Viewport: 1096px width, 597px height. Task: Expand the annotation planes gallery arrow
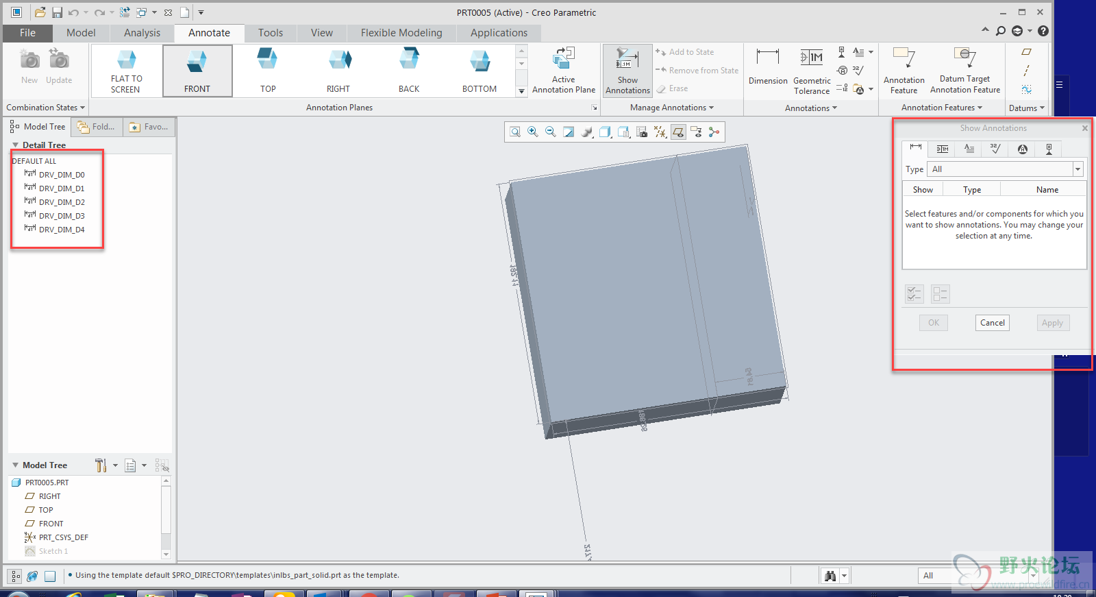pyautogui.click(x=521, y=90)
